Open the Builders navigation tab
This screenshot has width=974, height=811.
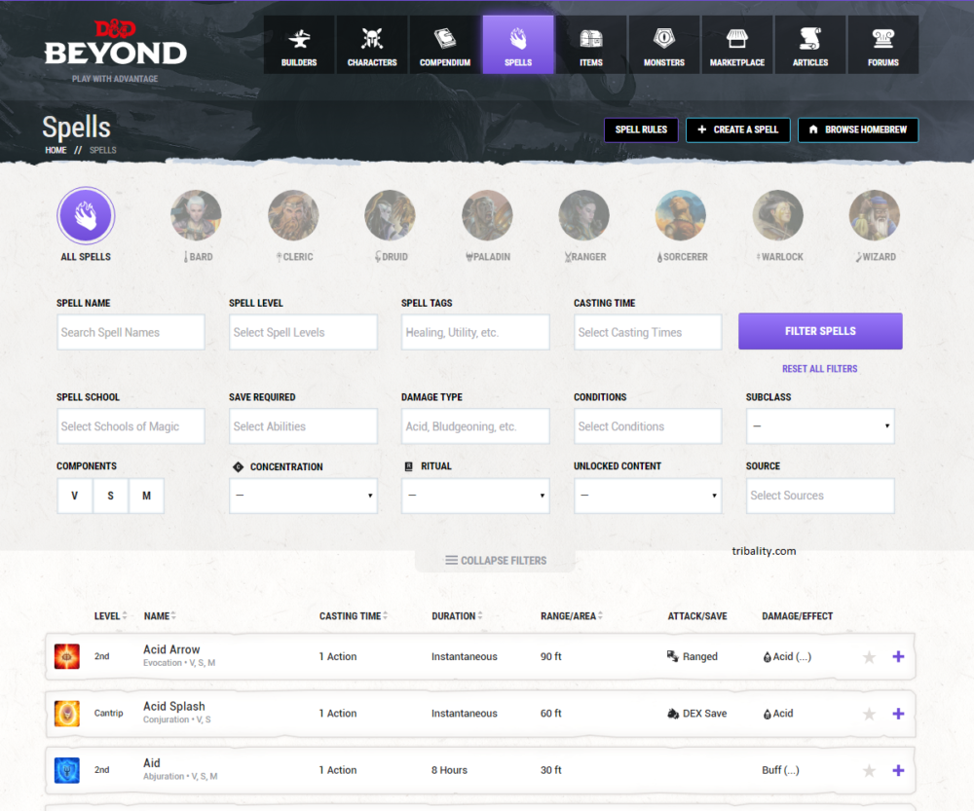click(299, 45)
